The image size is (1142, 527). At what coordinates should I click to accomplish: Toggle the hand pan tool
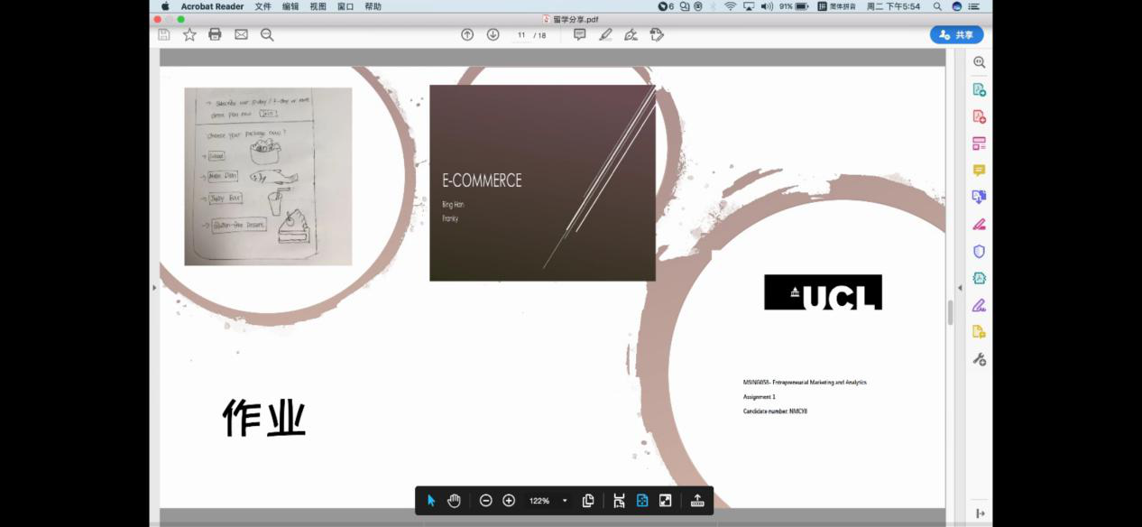[454, 501]
